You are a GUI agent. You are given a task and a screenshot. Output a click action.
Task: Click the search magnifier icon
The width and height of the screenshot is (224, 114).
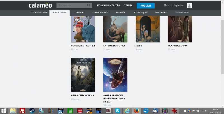pos(89,5)
